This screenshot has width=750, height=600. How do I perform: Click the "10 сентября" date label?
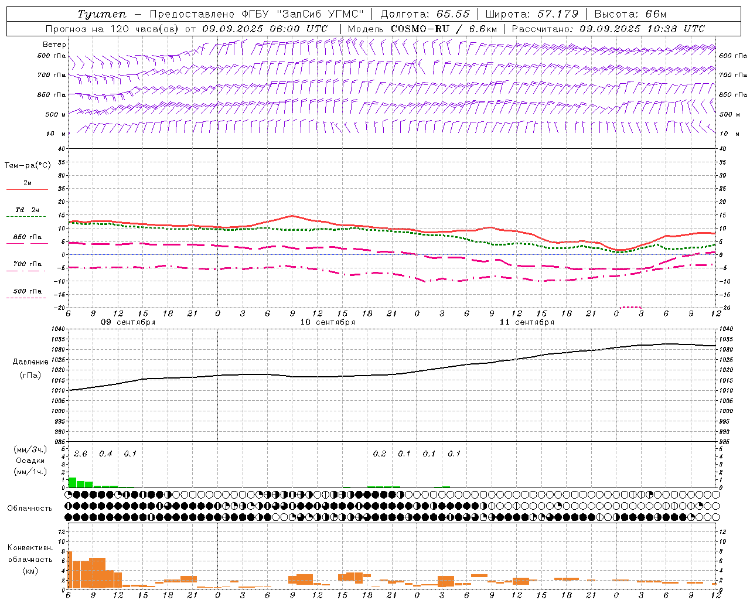tap(328, 322)
